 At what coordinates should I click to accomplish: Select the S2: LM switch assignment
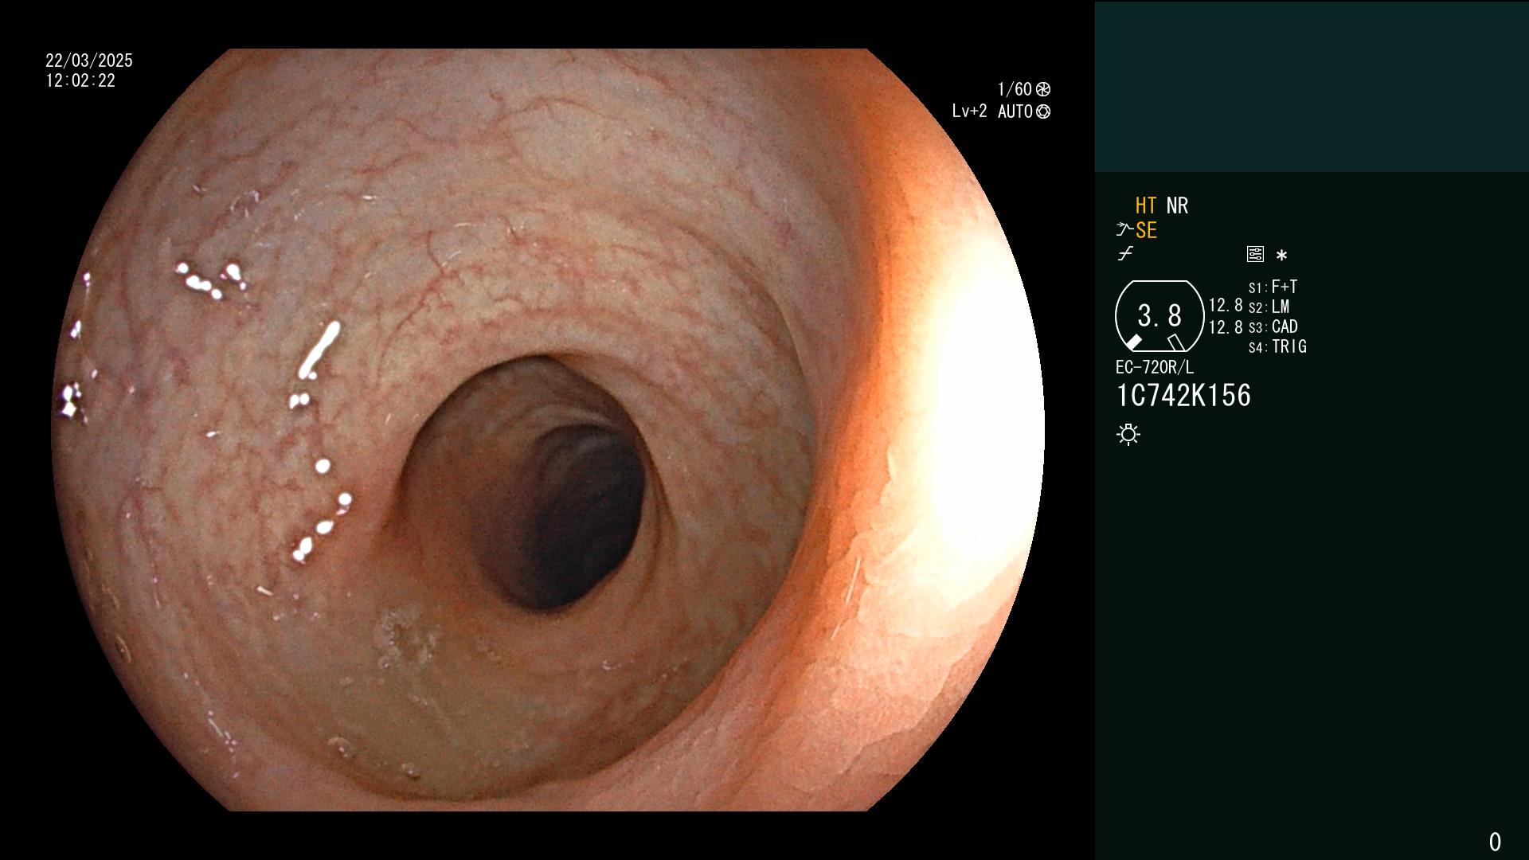[1269, 307]
